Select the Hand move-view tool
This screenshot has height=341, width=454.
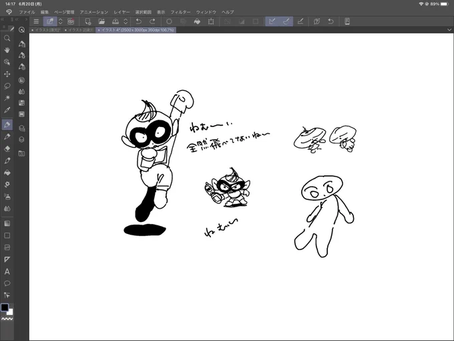tap(7, 50)
